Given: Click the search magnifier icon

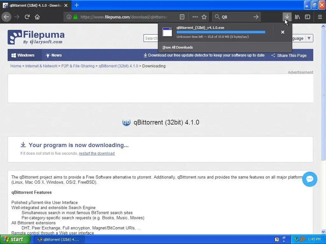Looking at the screenshot, I should (217, 17).
